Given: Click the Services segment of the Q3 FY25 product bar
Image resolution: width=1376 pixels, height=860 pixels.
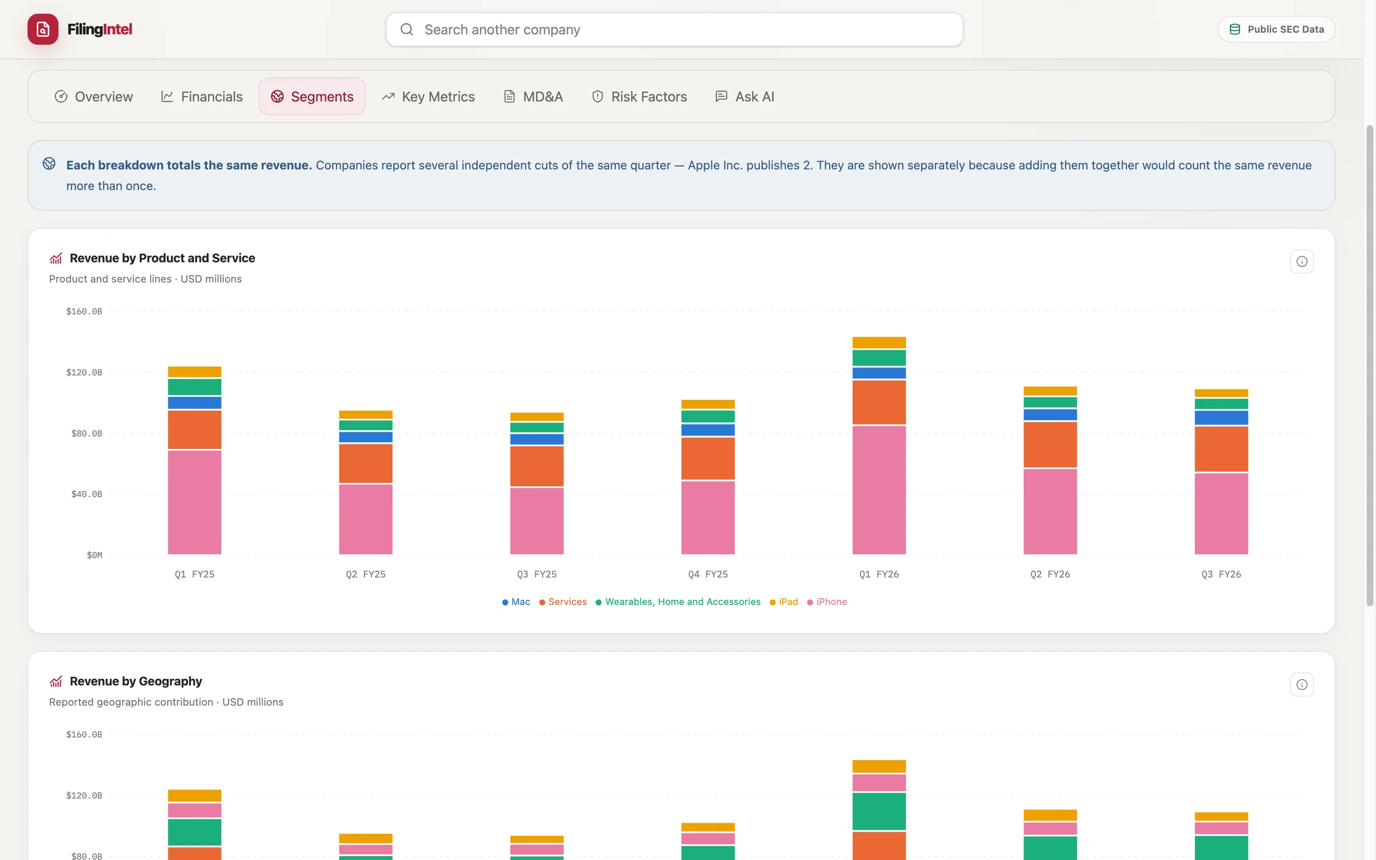Looking at the screenshot, I should click(x=537, y=466).
